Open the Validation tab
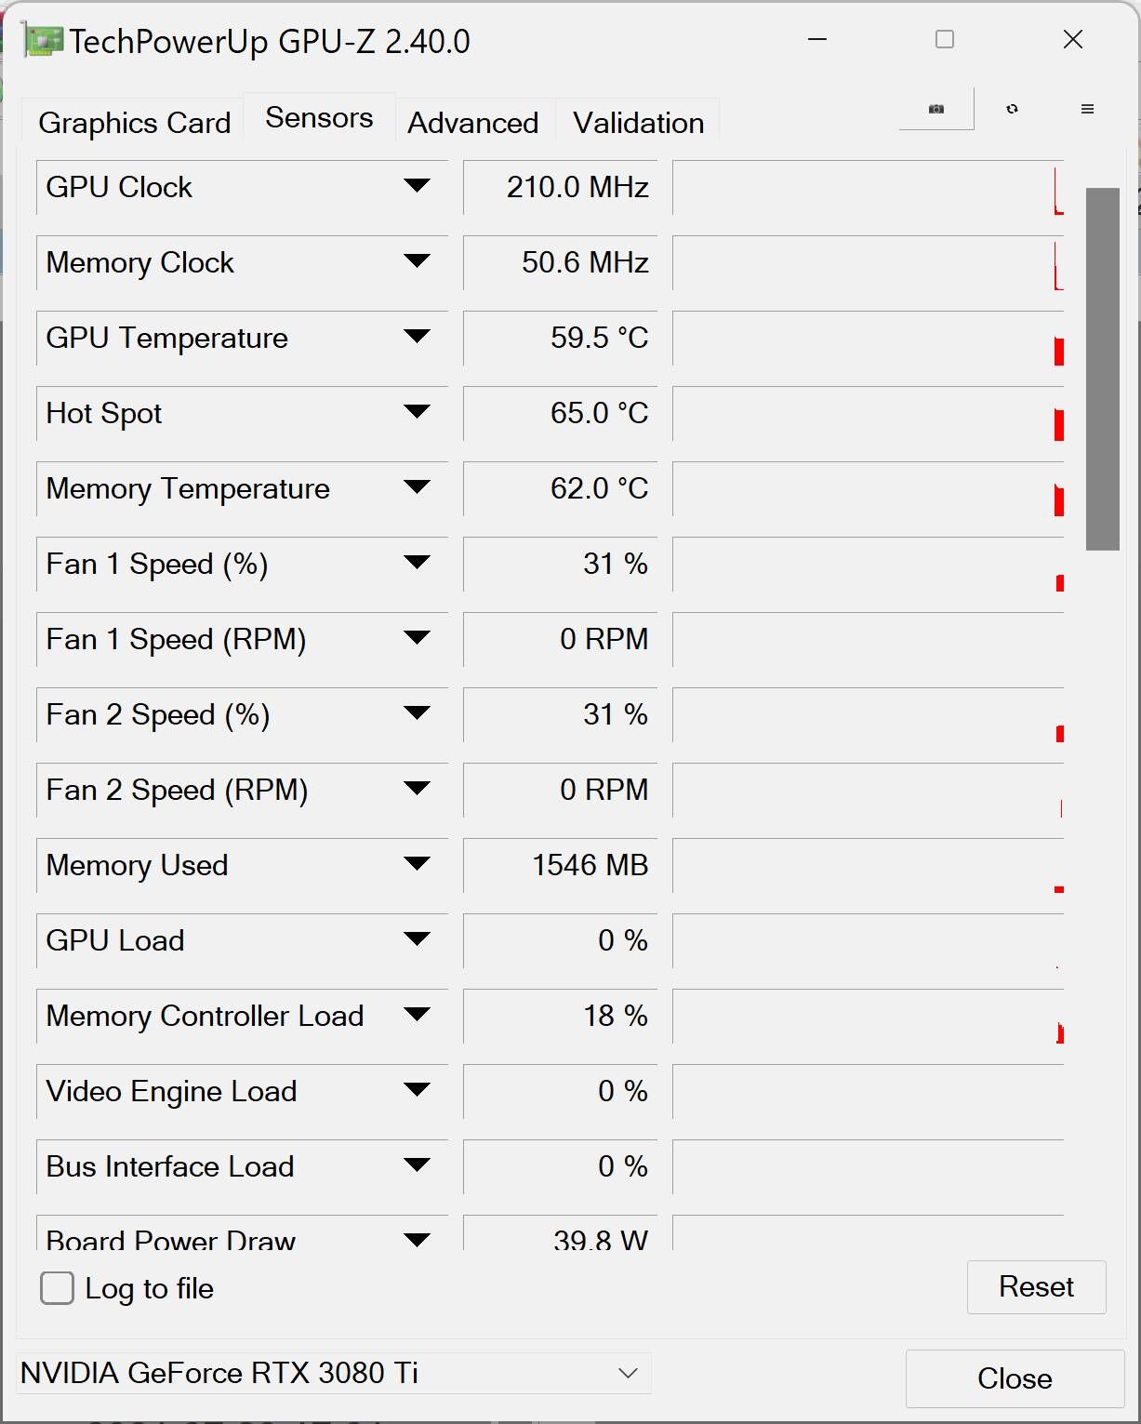The image size is (1141, 1424). [x=638, y=123]
